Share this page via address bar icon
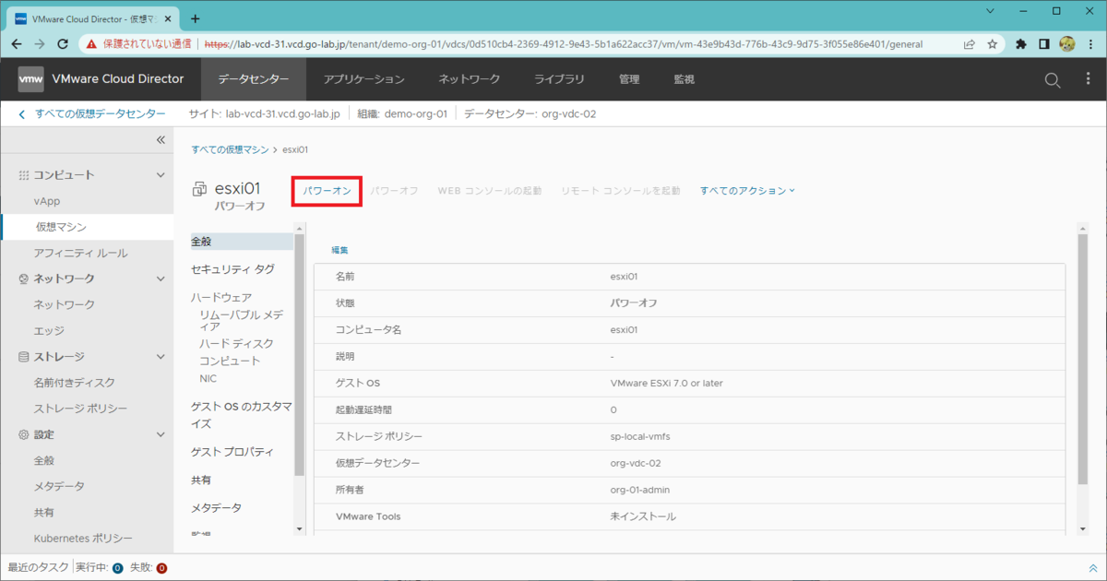Image resolution: width=1107 pixels, height=581 pixels. [x=970, y=43]
